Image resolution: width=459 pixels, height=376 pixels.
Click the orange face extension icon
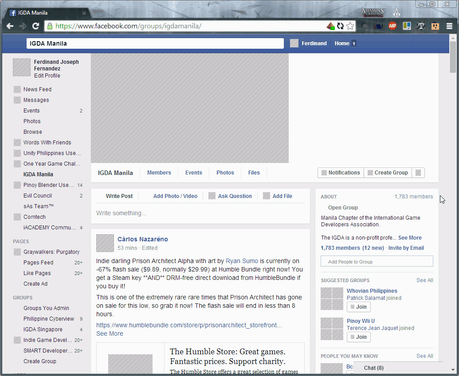(435, 26)
